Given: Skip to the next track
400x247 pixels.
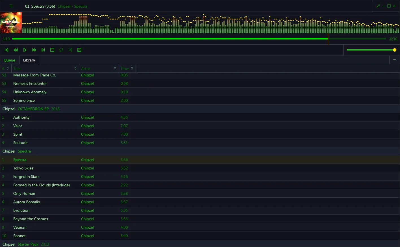Looking at the screenshot, I should [x=43, y=50].
